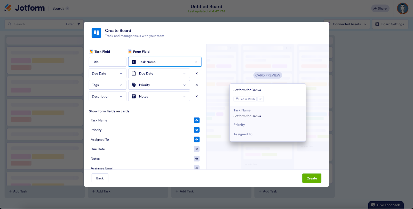Remove the Tags field mapping
The height and width of the screenshot is (209, 413).
click(x=197, y=85)
